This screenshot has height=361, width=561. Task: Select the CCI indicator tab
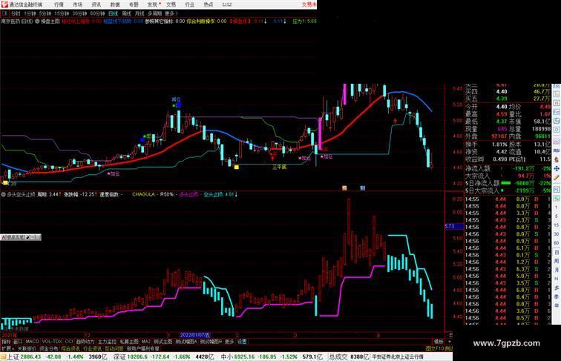tap(69, 342)
